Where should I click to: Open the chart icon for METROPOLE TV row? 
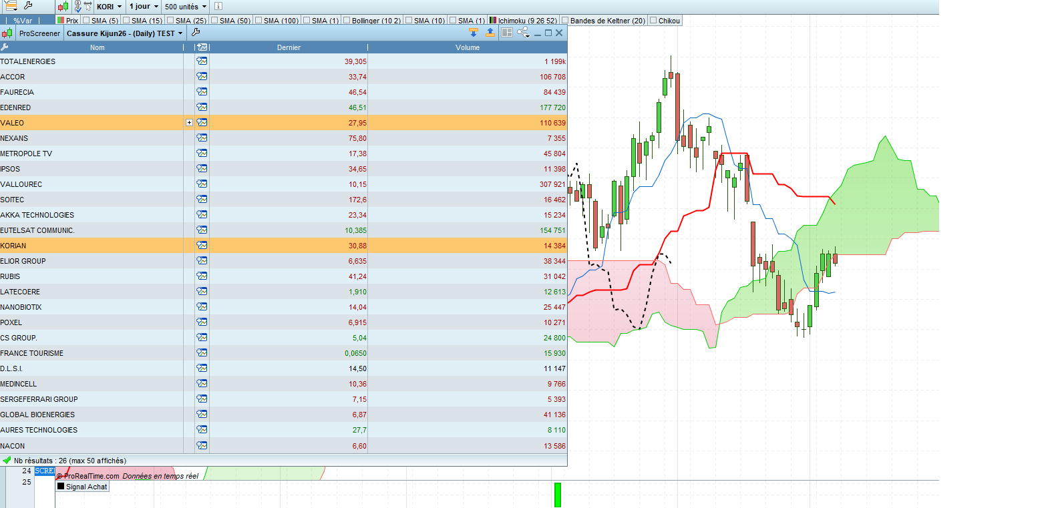[x=202, y=153]
